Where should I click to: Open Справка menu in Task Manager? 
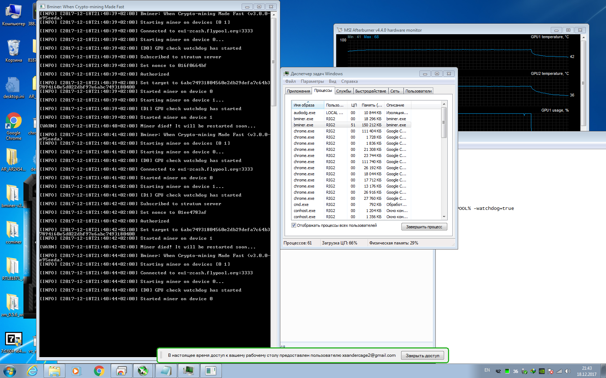click(x=349, y=81)
